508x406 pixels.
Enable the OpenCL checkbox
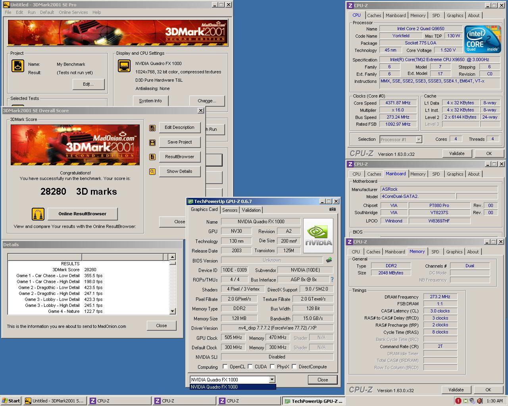tap(225, 367)
